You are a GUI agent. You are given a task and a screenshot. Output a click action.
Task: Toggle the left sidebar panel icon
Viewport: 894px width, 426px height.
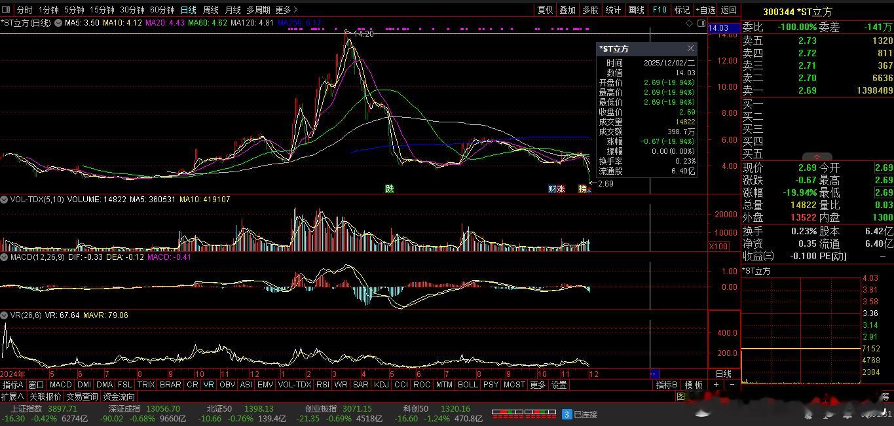tap(6, 10)
